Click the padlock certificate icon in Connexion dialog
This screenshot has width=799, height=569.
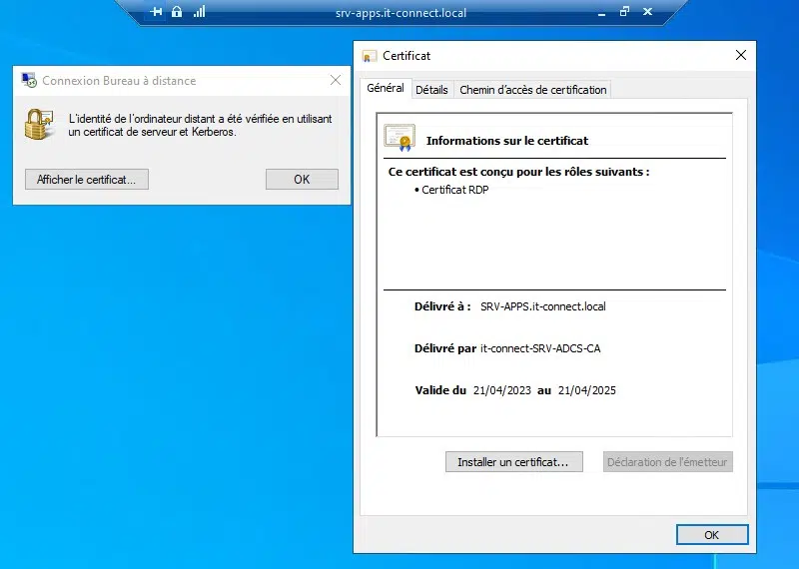(x=39, y=124)
